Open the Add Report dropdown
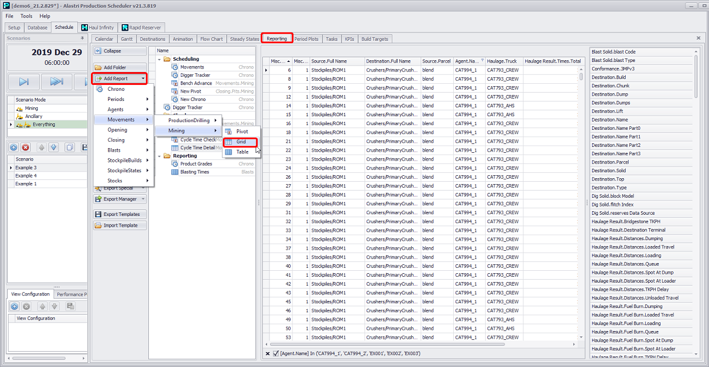Image resolution: width=709 pixels, height=367 pixels. (120, 78)
